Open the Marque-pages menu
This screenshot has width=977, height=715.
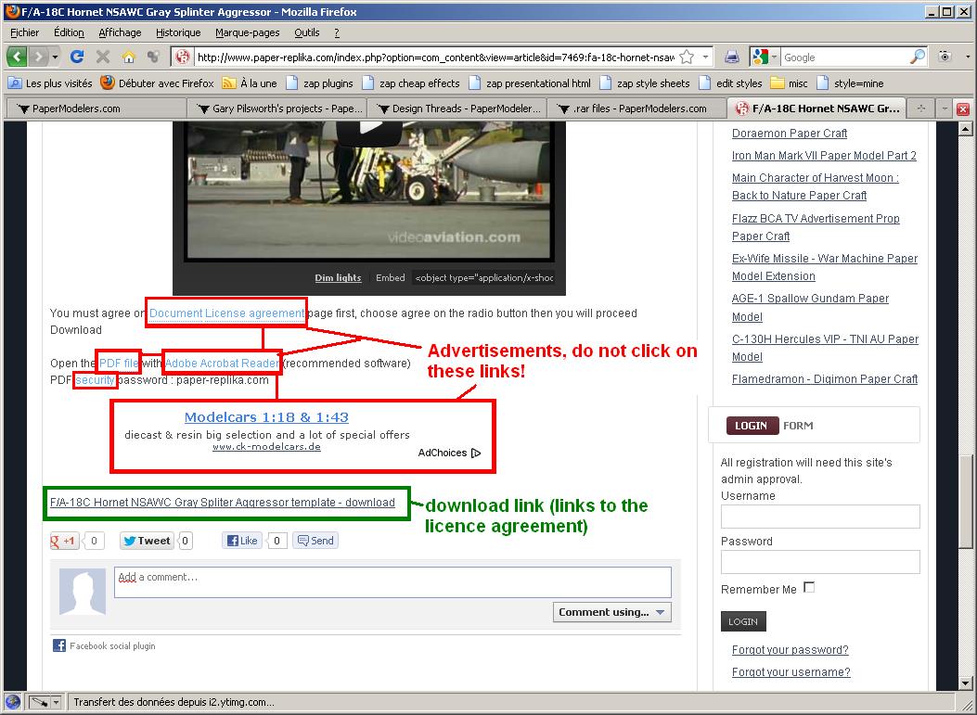247,32
